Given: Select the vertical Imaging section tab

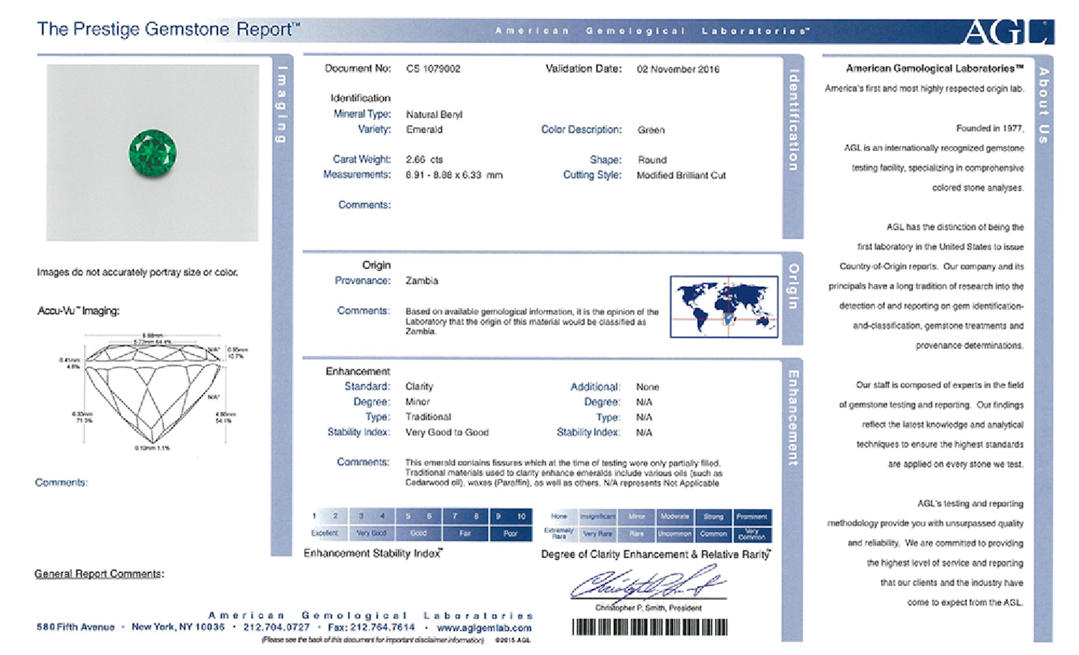Looking at the screenshot, I should pos(282,104).
